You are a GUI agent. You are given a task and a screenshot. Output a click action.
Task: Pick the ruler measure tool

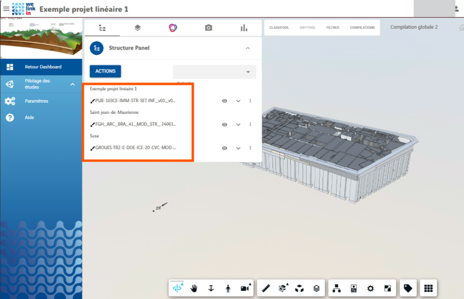point(266,288)
